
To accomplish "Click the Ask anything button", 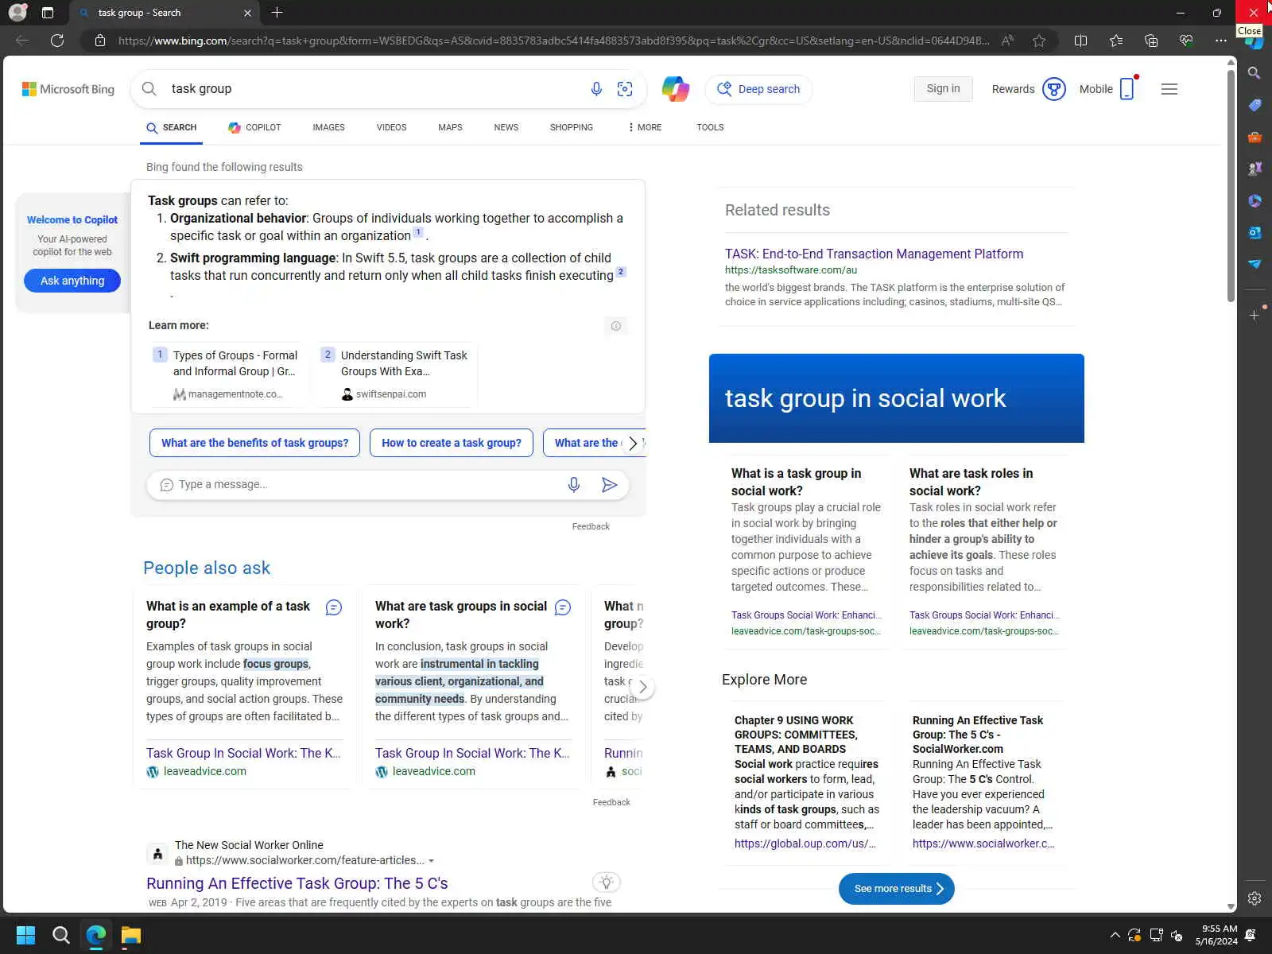I will tap(72, 281).
